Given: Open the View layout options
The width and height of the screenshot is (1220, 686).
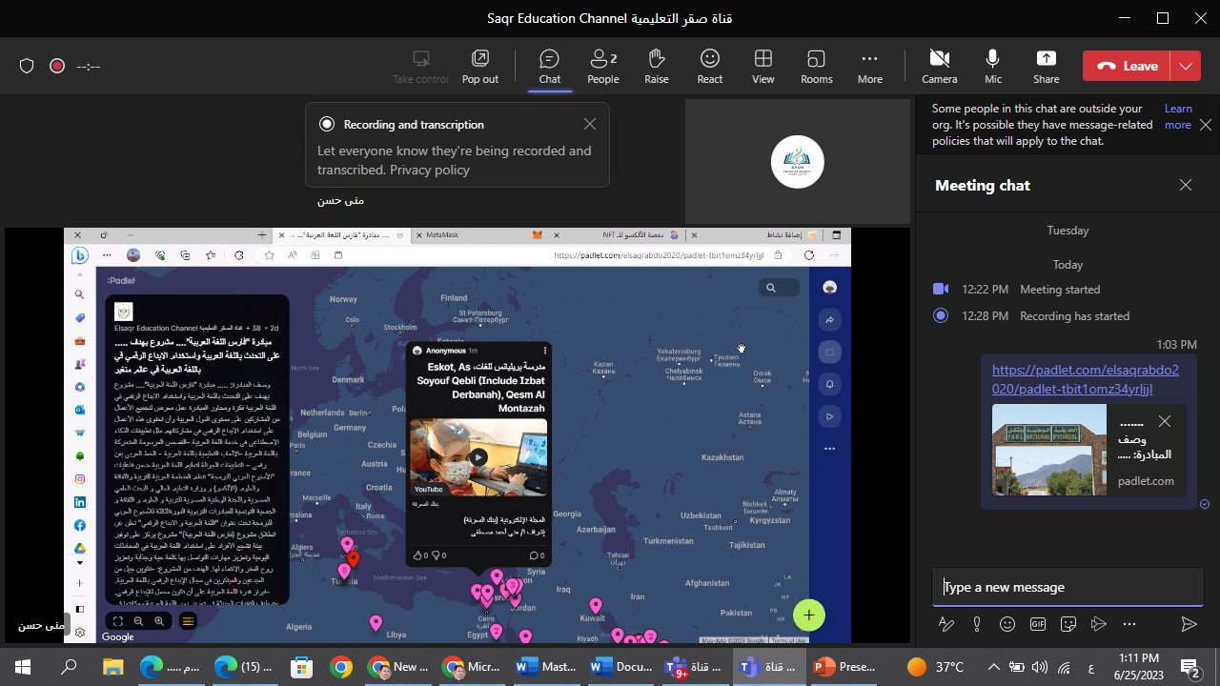Looking at the screenshot, I should coord(763,67).
